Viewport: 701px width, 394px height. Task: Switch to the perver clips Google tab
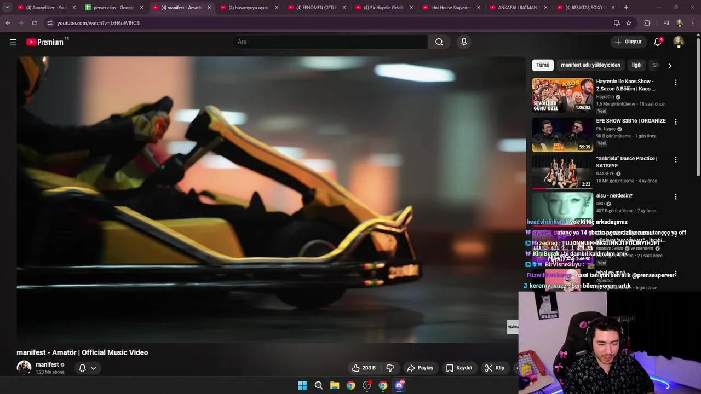click(114, 8)
